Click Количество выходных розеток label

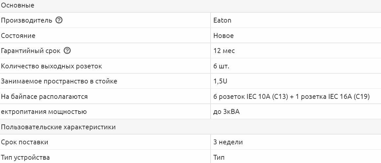tap(52, 66)
